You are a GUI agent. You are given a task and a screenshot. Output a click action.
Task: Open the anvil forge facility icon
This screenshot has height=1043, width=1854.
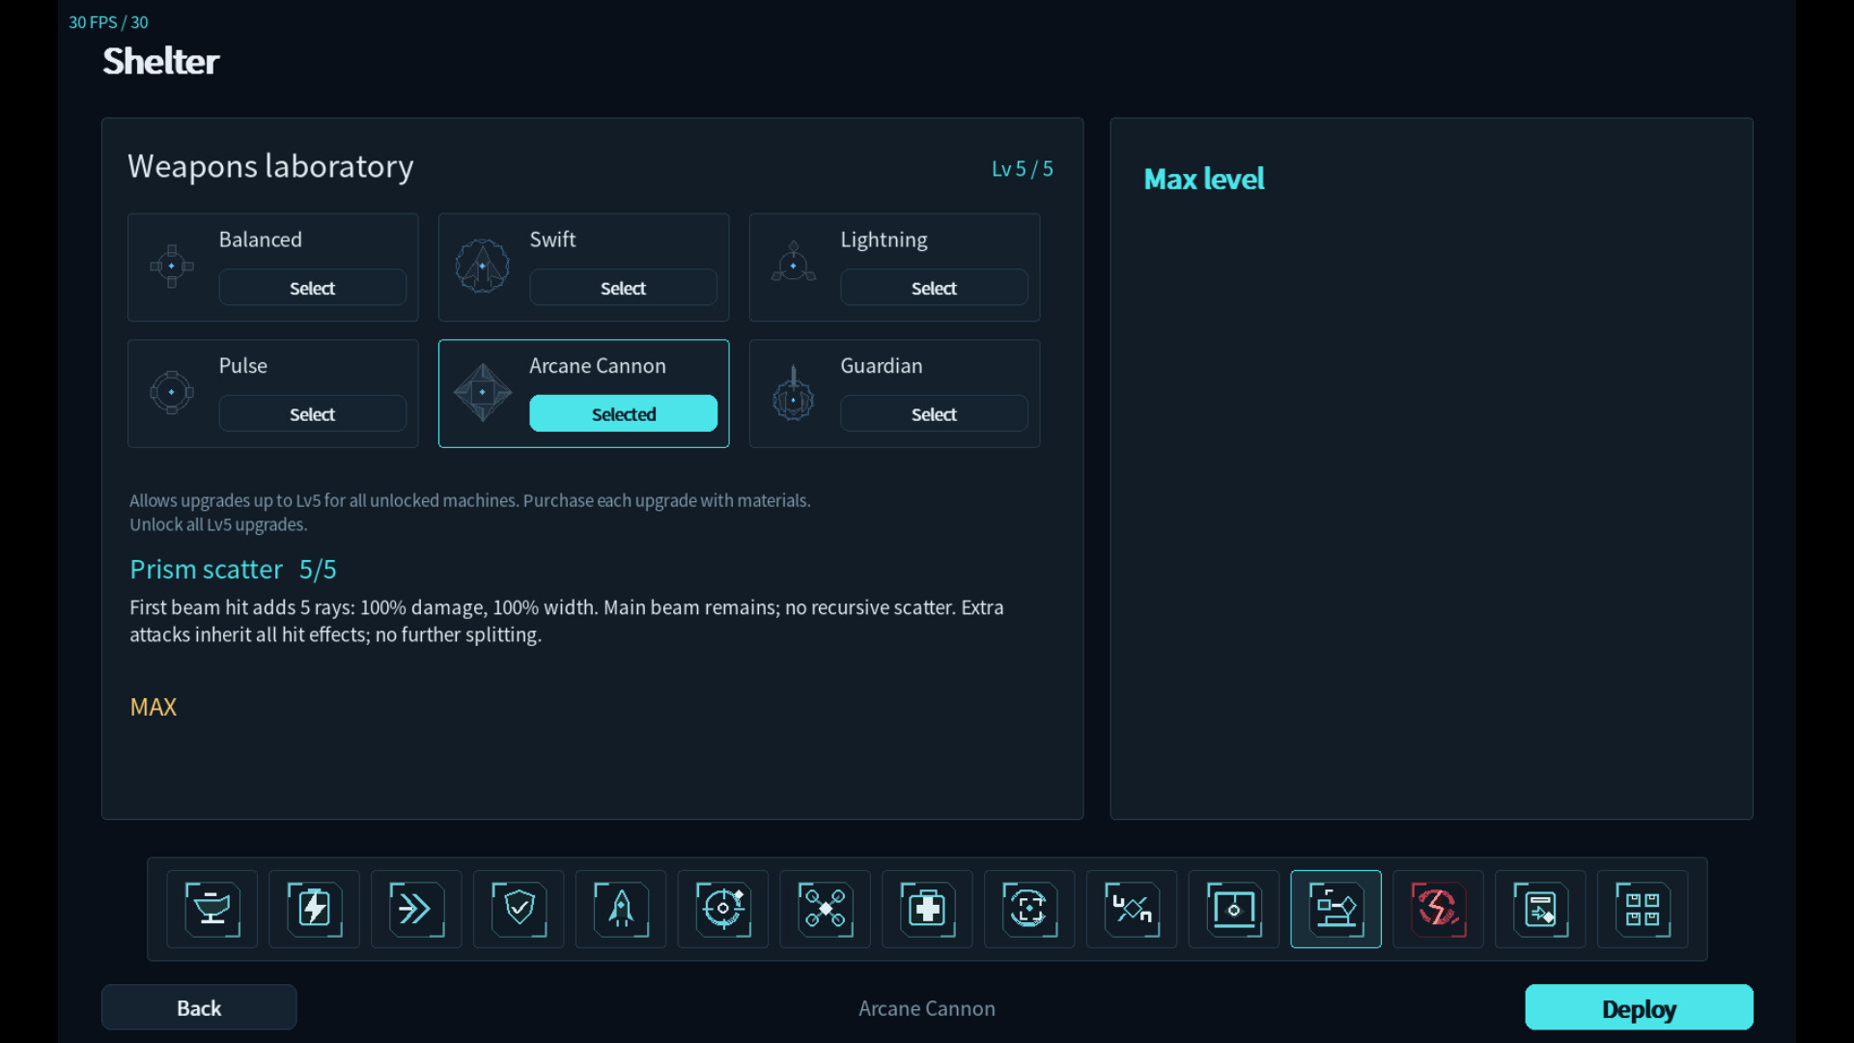click(x=211, y=909)
